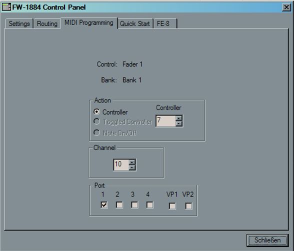
Task: Choose the Note On/Off radio option
Action: [x=97, y=132]
